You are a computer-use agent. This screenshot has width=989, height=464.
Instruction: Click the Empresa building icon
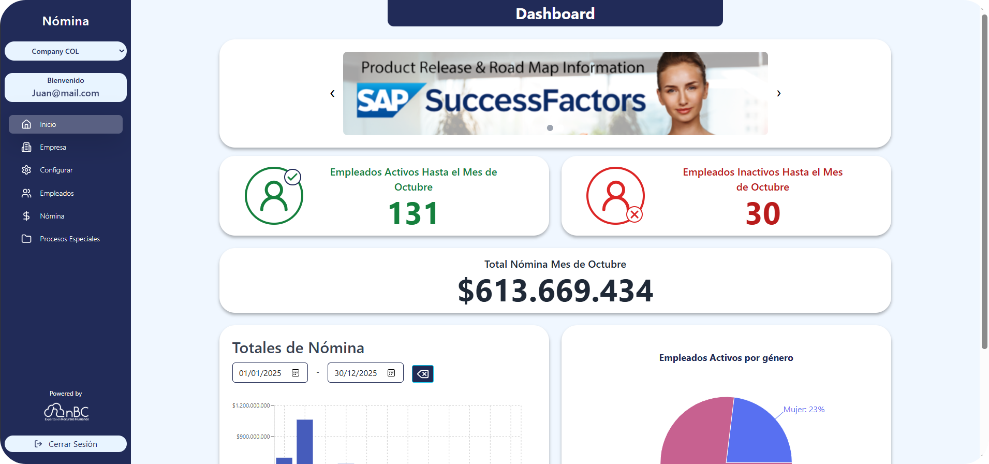(x=26, y=147)
